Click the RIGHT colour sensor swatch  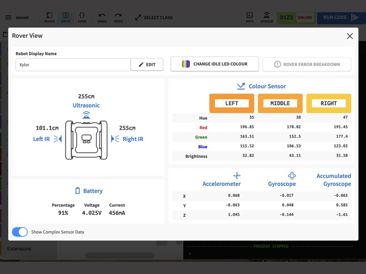[x=328, y=103]
